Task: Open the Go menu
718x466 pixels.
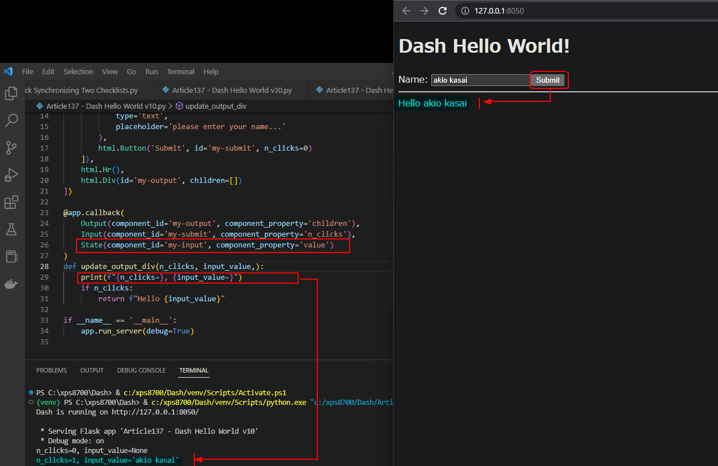Action: 131,71
